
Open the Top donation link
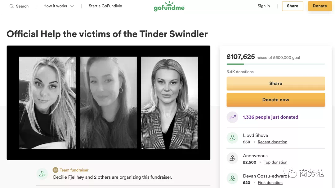(x=275, y=163)
